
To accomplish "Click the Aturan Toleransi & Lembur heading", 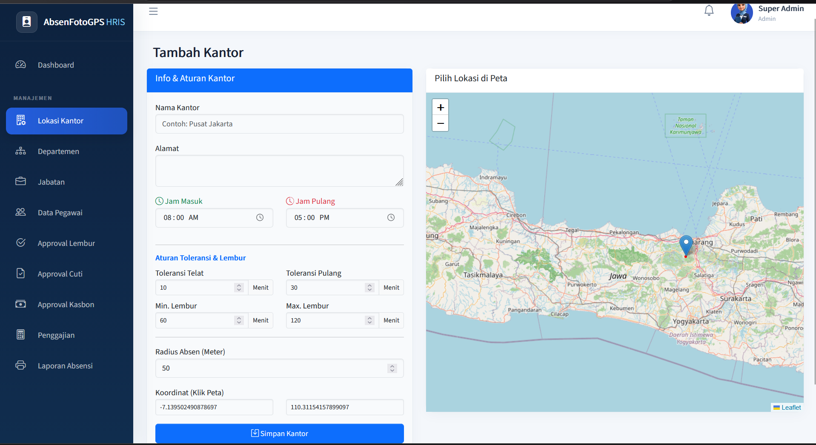I will (x=200, y=258).
